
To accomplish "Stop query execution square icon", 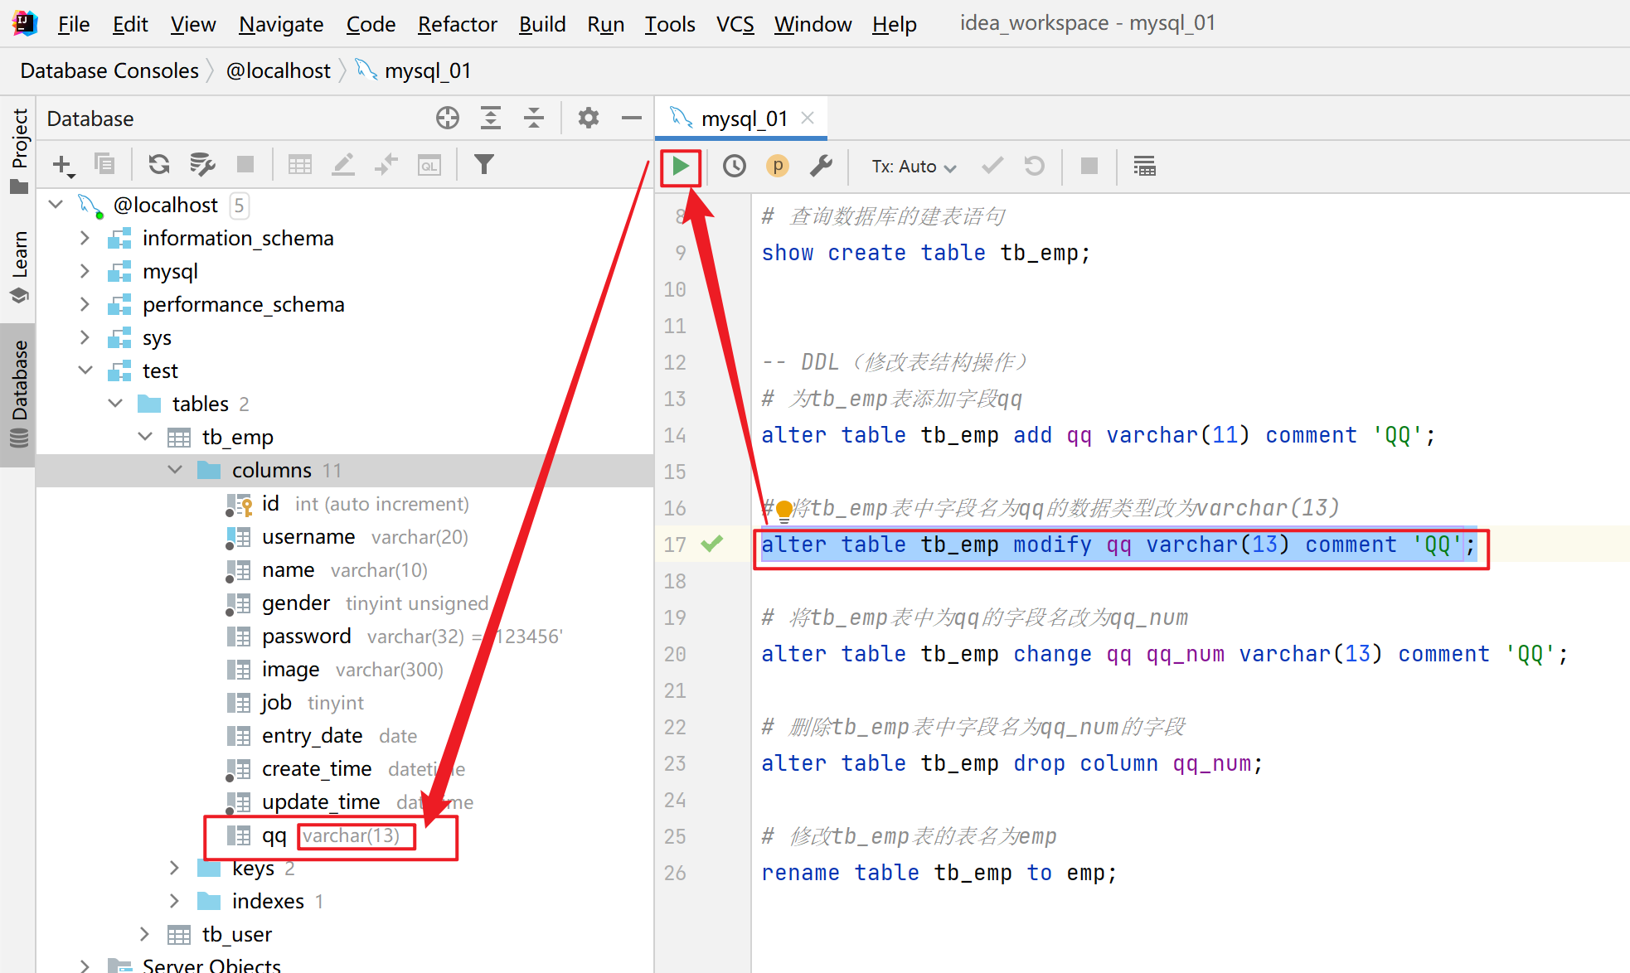I will [1089, 167].
